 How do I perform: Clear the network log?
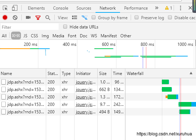point(15,17)
